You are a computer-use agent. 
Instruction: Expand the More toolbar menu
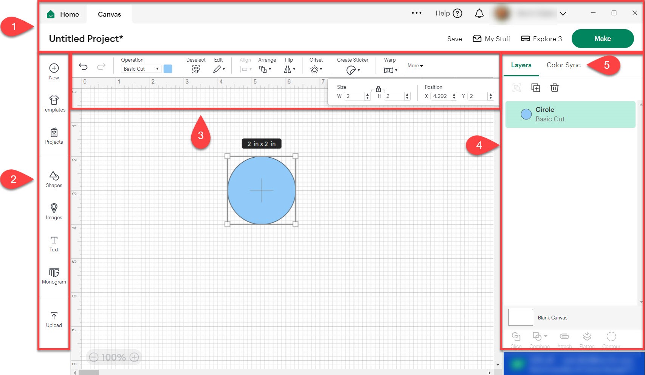415,65
